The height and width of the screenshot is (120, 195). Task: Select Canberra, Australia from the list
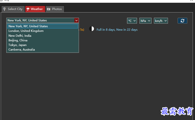(43, 50)
